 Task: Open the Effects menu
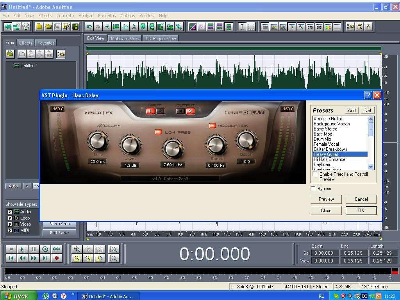pos(45,16)
